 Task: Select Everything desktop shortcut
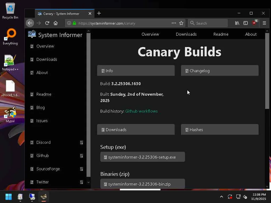coord(10,37)
